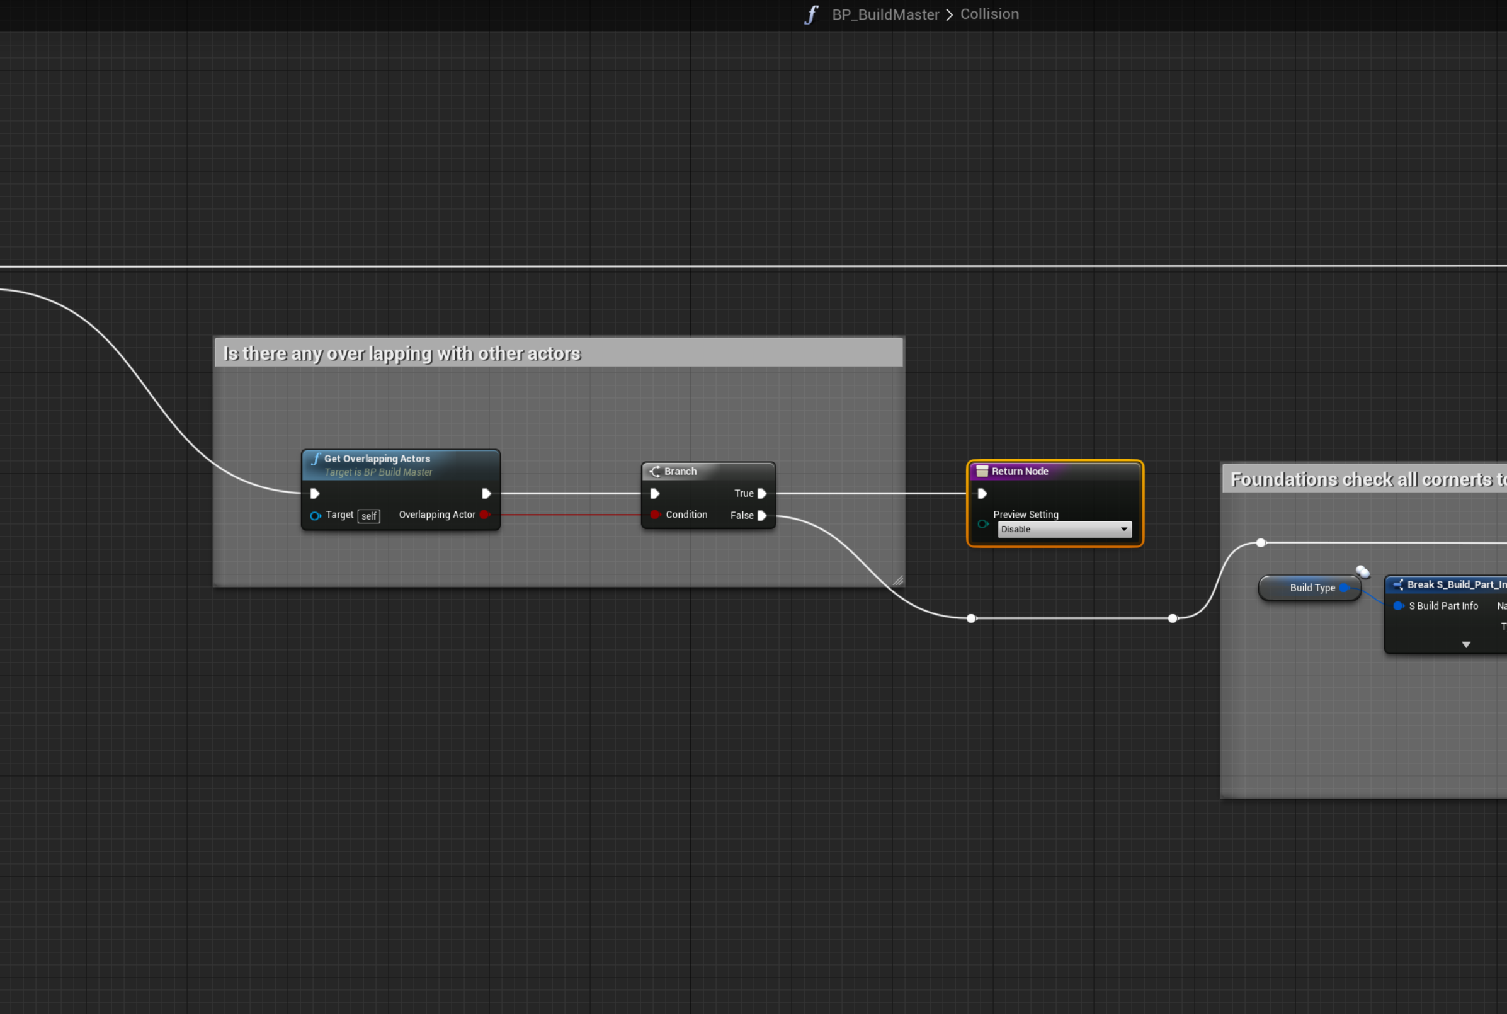The height and width of the screenshot is (1014, 1507).
Task: Click the Branch False exec output pin
Action: [x=762, y=515]
